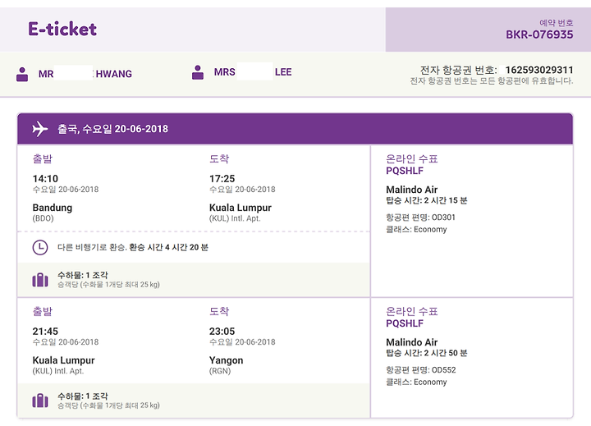Click the E-ticket title

(x=62, y=29)
